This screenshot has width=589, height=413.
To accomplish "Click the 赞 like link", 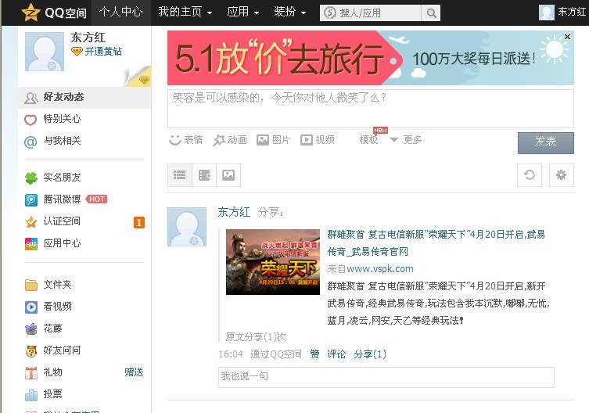I will pos(314,354).
